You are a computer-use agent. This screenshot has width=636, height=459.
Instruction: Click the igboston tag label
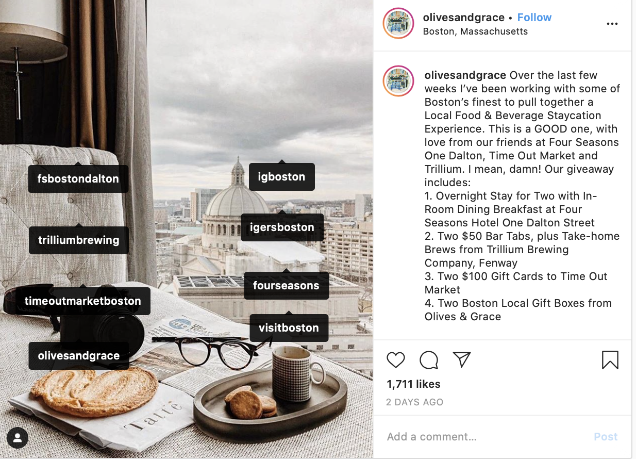pos(281,177)
